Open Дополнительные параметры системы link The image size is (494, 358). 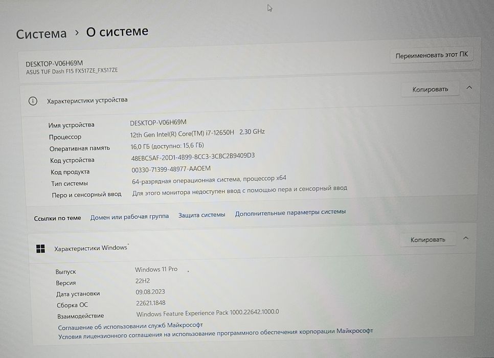point(290,212)
